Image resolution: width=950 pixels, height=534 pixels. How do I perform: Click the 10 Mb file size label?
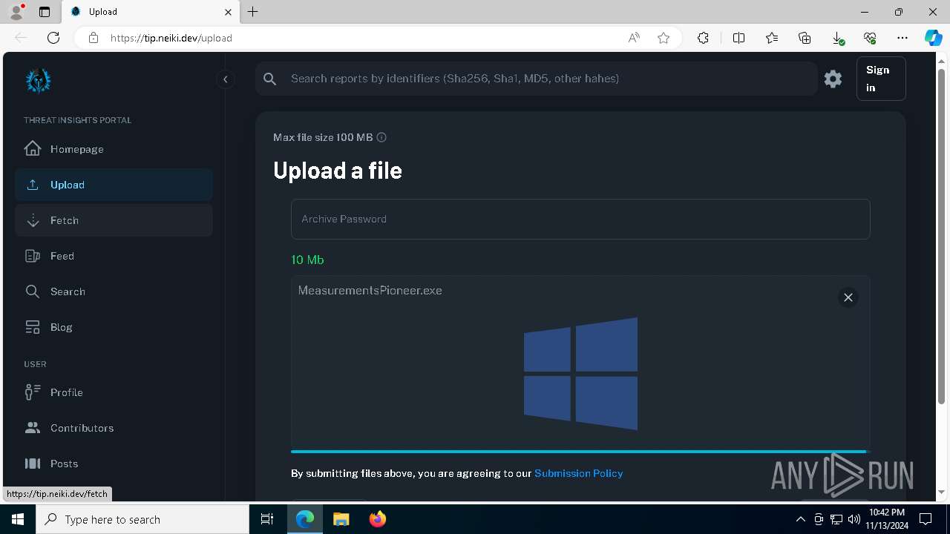pyautogui.click(x=307, y=260)
